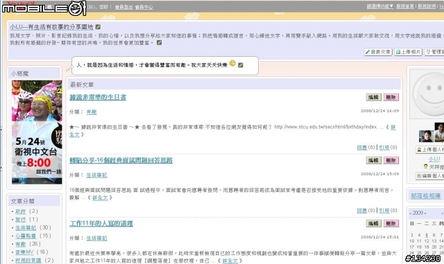Open 音樂MV (16) category in sidebar
This screenshot has width=444, height=264.
(x=24, y=252)
